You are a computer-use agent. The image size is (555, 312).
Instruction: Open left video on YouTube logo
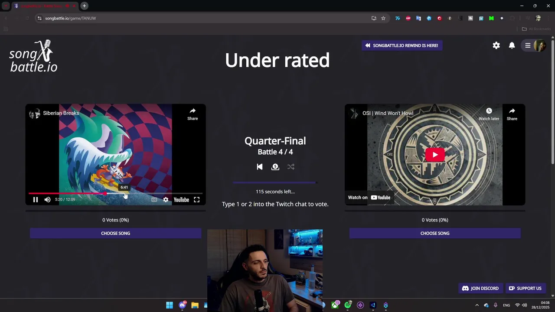[181, 200]
